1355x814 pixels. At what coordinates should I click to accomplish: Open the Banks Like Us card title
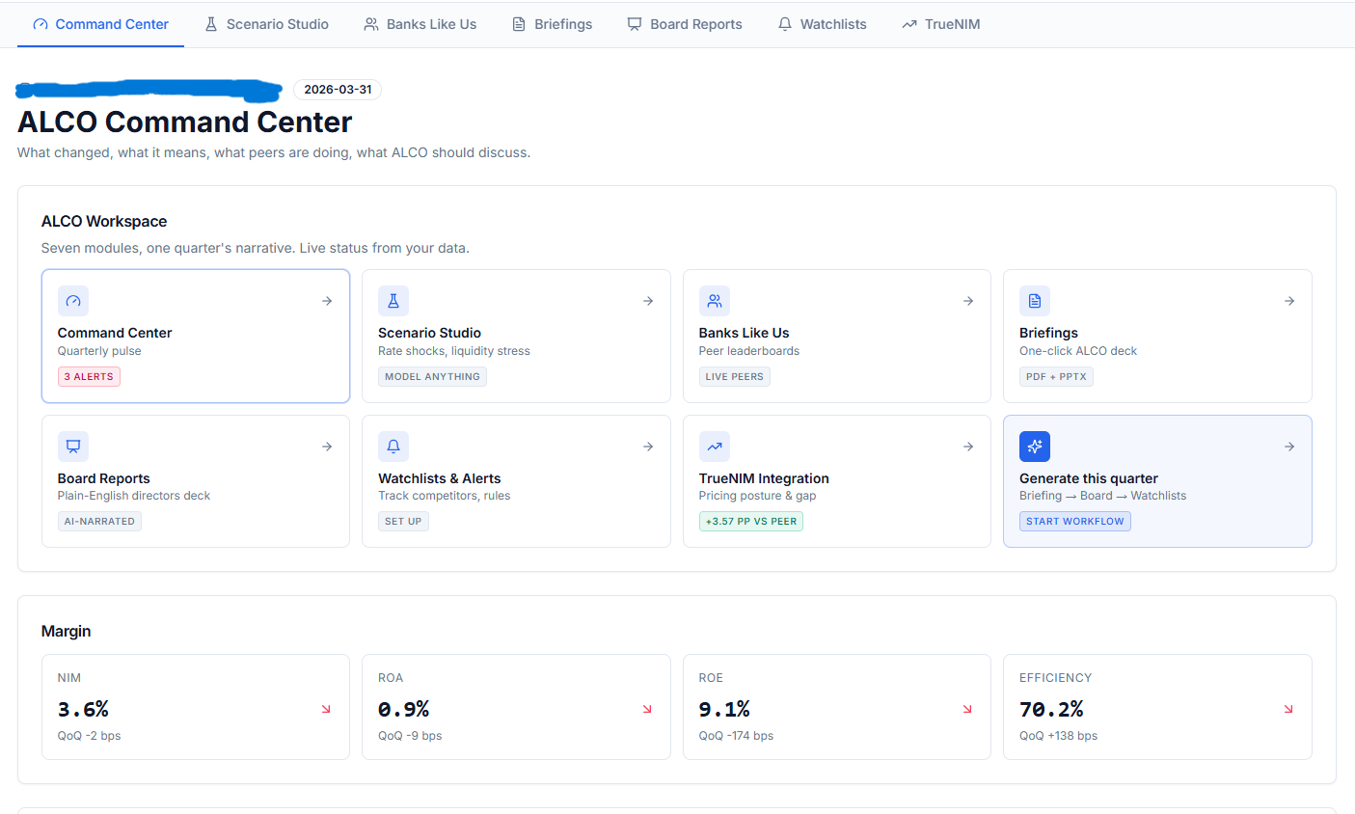click(744, 333)
